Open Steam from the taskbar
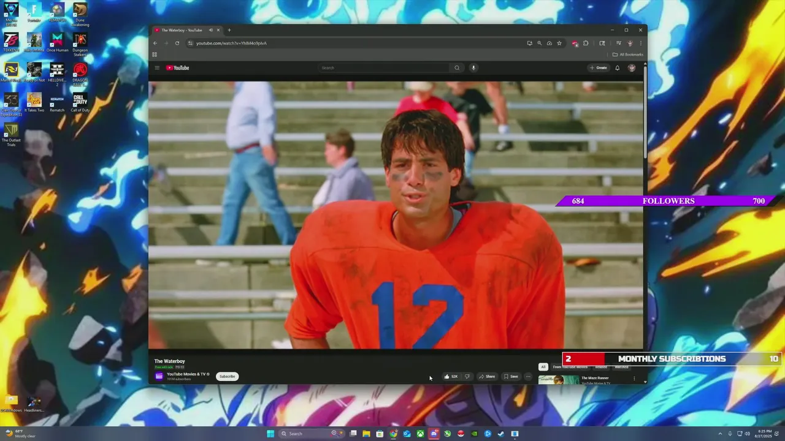 (501, 434)
